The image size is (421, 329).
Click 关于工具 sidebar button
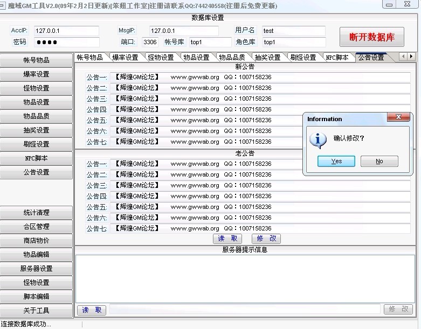tap(36, 311)
